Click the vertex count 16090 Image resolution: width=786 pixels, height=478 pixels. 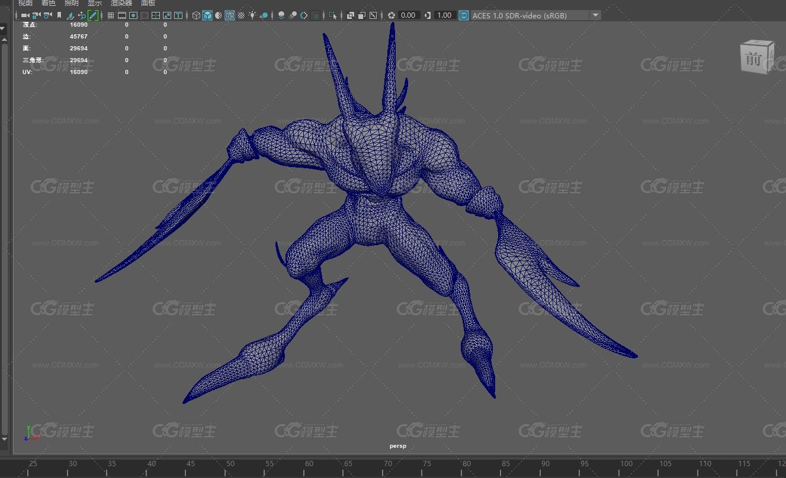pos(78,25)
